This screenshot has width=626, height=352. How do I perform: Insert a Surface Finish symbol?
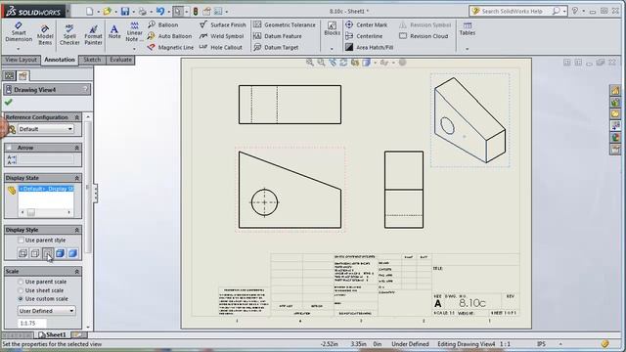tap(223, 24)
